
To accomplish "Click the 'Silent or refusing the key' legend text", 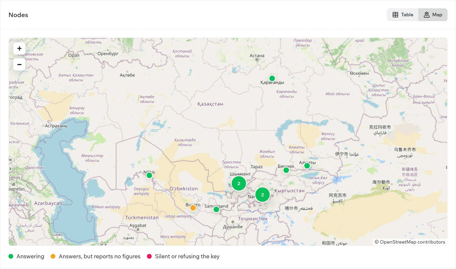I will coord(187,256).
